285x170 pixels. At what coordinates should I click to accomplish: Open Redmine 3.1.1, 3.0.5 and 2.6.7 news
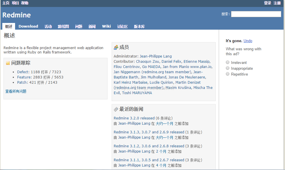tap(149, 160)
